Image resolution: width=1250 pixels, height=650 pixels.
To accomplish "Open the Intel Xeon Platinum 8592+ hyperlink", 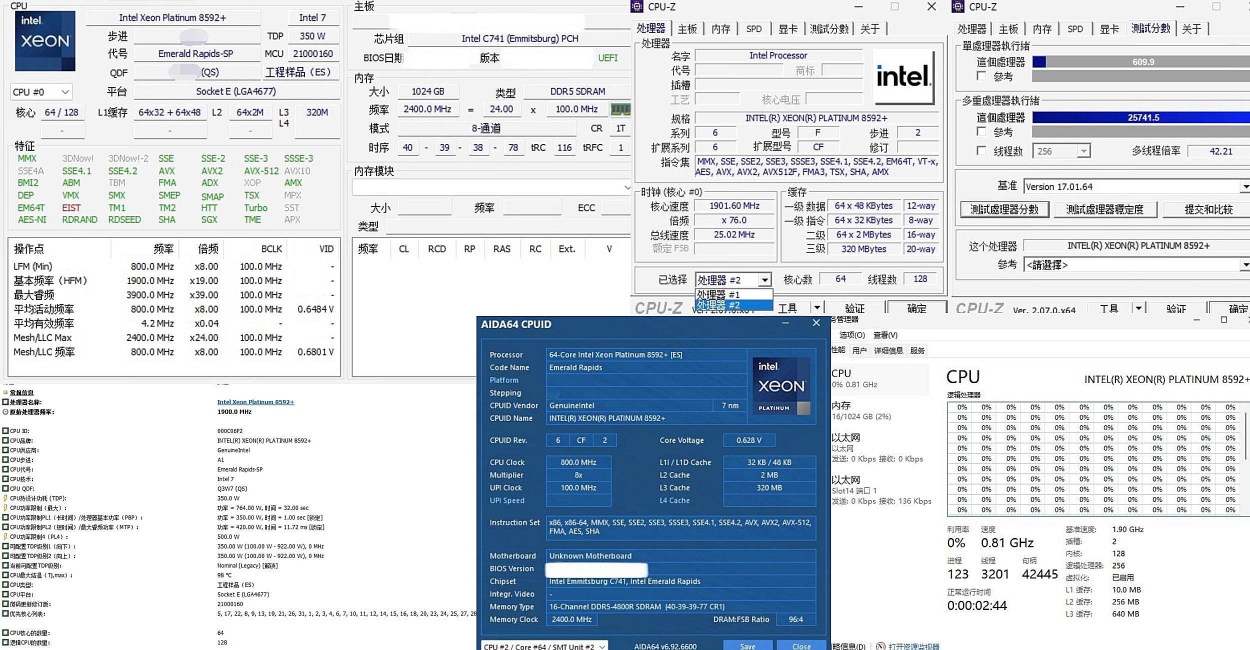I will click(x=255, y=402).
